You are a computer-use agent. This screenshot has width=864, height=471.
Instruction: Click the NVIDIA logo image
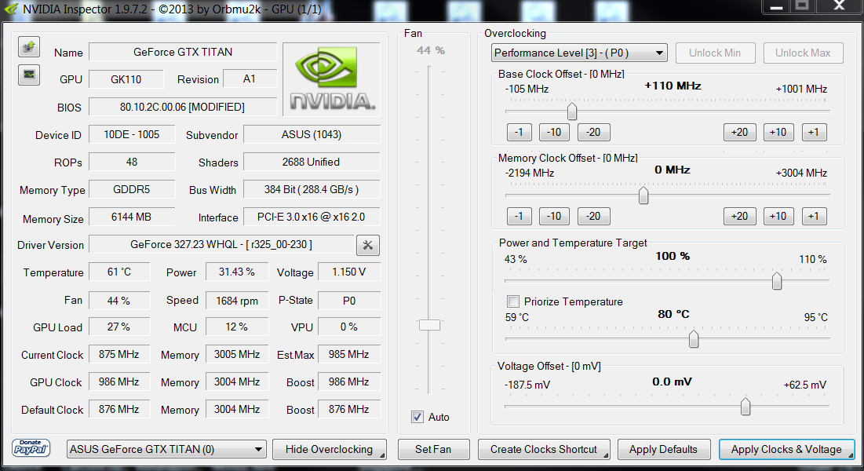tap(332, 78)
